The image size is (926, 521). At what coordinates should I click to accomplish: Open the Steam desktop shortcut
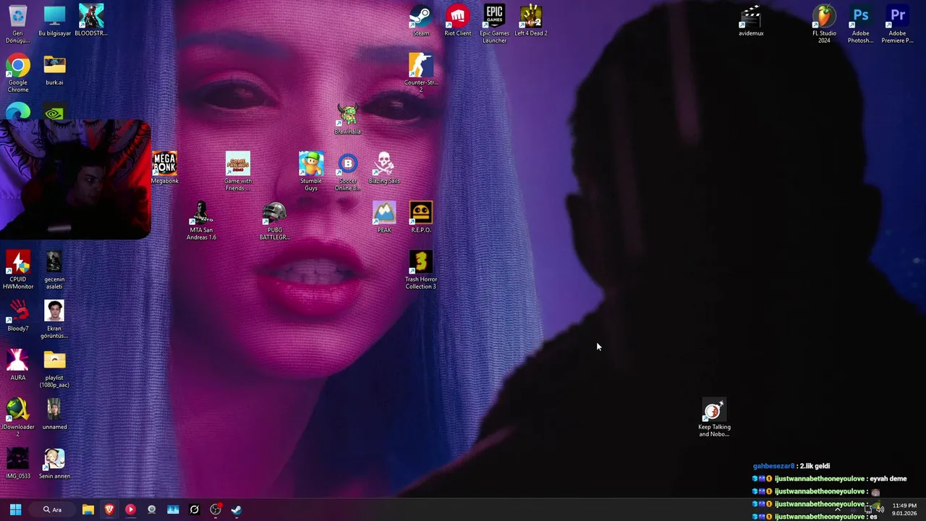[x=420, y=20]
